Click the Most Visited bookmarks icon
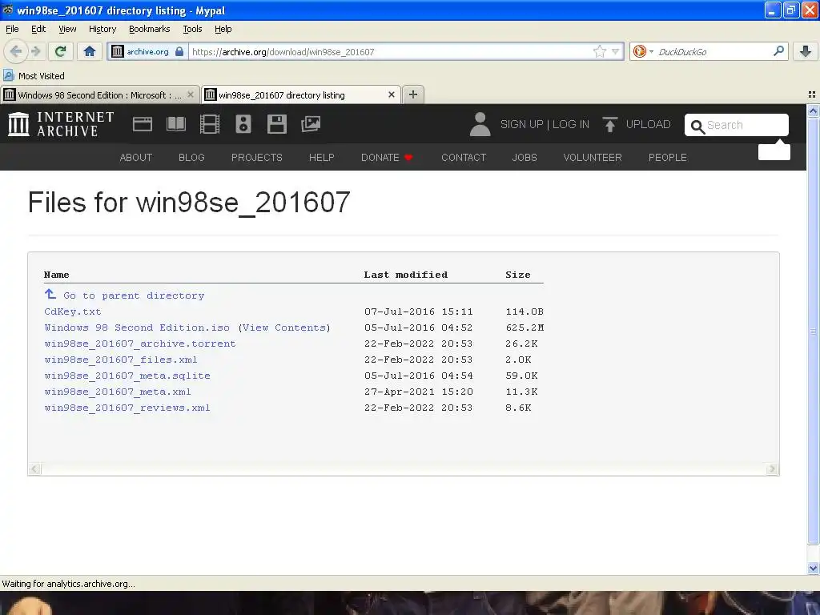Screen dimensions: 820x615 [x=8, y=75]
